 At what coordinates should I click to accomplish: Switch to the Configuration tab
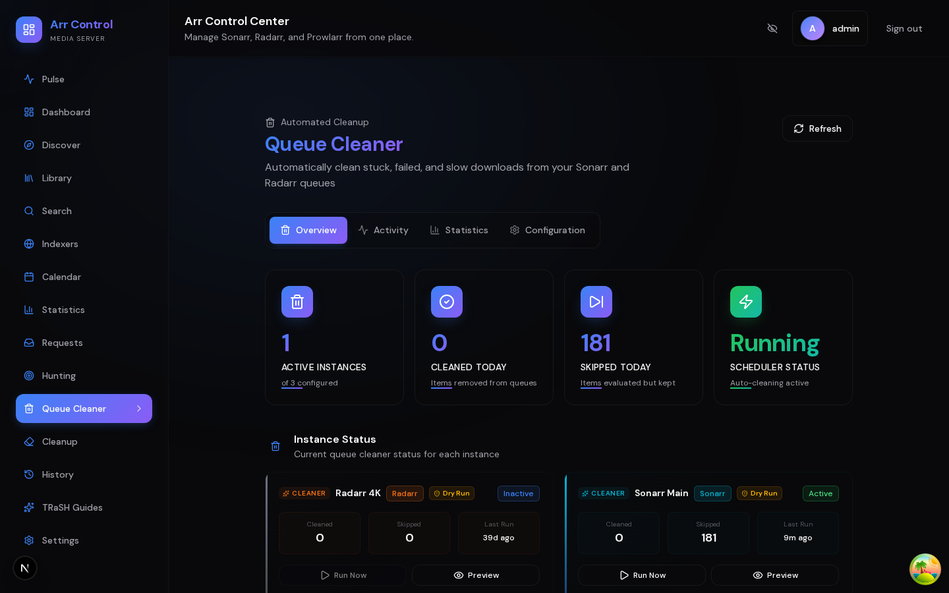tap(547, 230)
